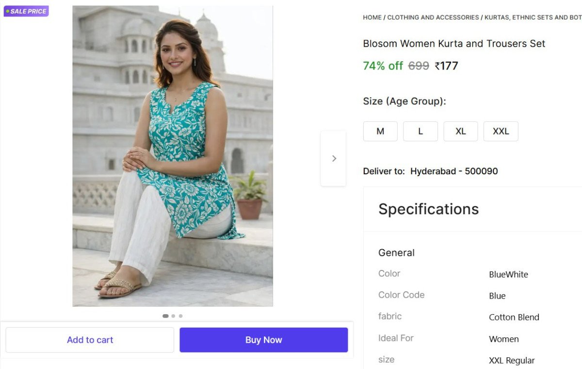Select the first image carousel dot

165,316
